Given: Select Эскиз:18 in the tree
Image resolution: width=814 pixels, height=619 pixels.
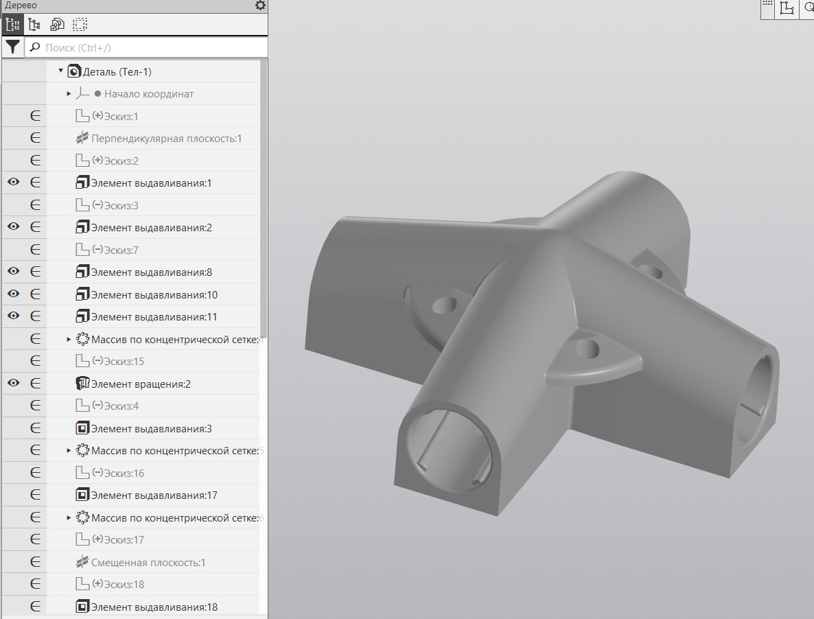Looking at the screenshot, I should [124, 585].
